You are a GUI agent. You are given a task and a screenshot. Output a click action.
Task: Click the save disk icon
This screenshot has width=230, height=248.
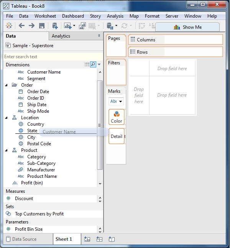pyautogui.click(x=42, y=26)
